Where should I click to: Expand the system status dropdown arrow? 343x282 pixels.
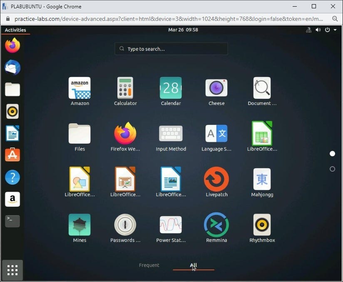click(335, 30)
